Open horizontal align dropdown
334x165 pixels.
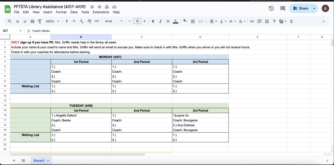click(213, 21)
